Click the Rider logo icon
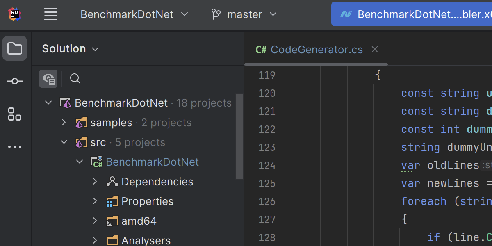This screenshot has height=246, width=492. click(15, 14)
